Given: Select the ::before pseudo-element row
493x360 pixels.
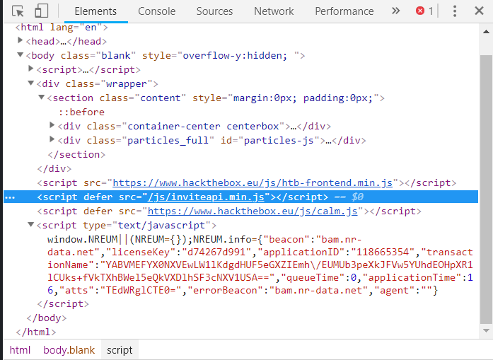Looking at the screenshot, I should tap(81, 112).
